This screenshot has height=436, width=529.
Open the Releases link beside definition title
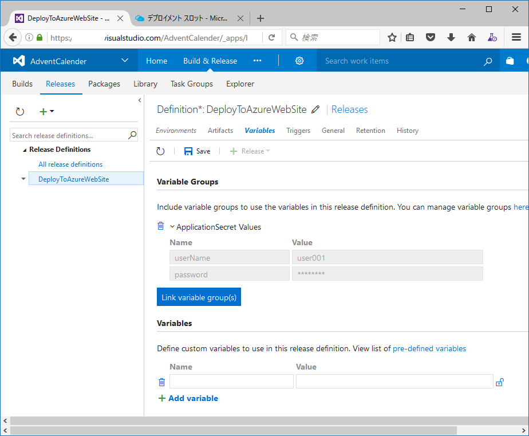point(349,109)
